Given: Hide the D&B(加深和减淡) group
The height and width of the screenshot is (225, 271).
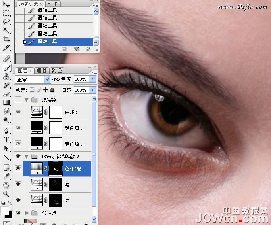Looking at the screenshot, I should [18, 156].
